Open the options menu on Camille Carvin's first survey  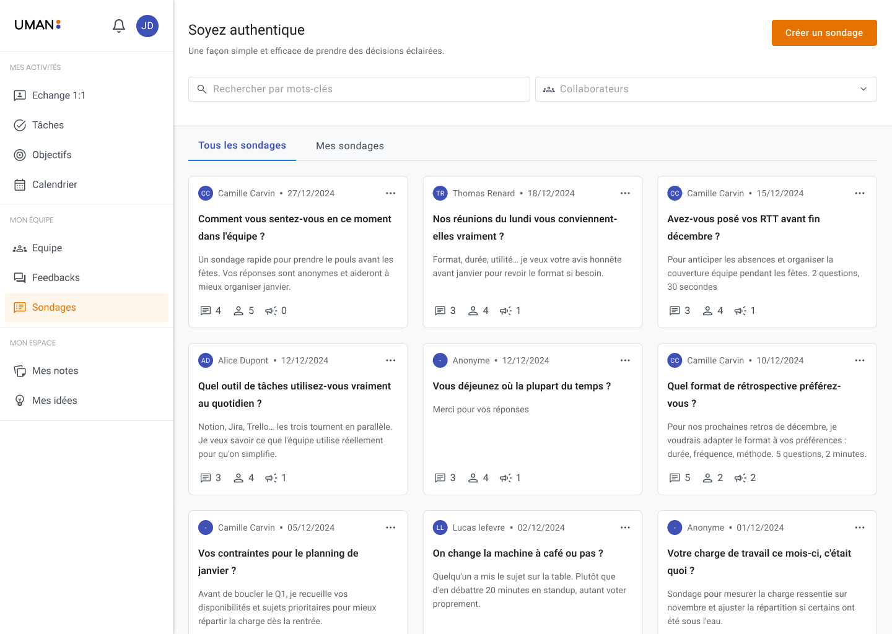click(x=391, y=193)
